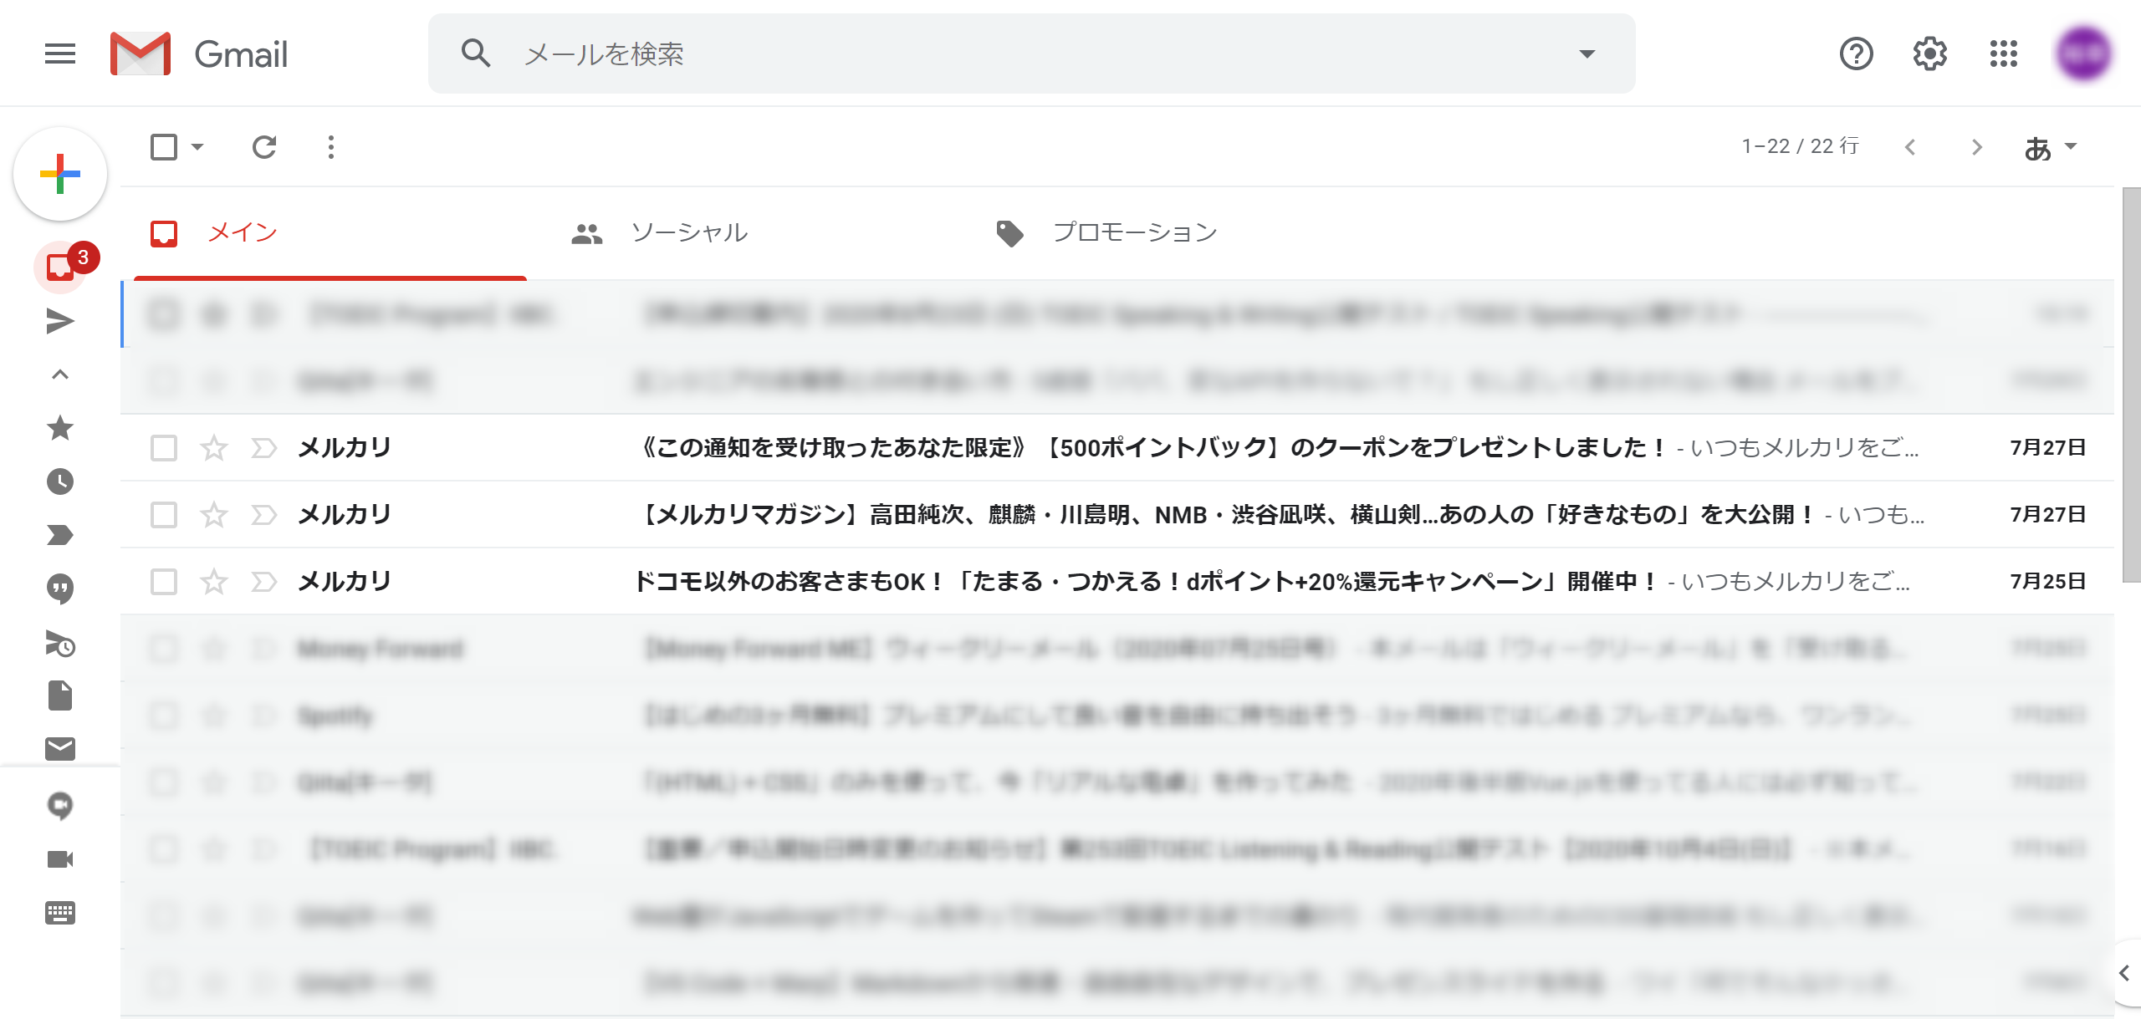Open Drafts document icon in sidebar
2141x1019 pixels.
tap(60, 695)
